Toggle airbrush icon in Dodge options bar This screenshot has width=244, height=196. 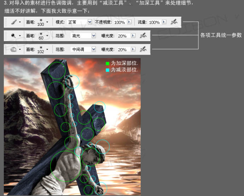click(x=143, y=35)
